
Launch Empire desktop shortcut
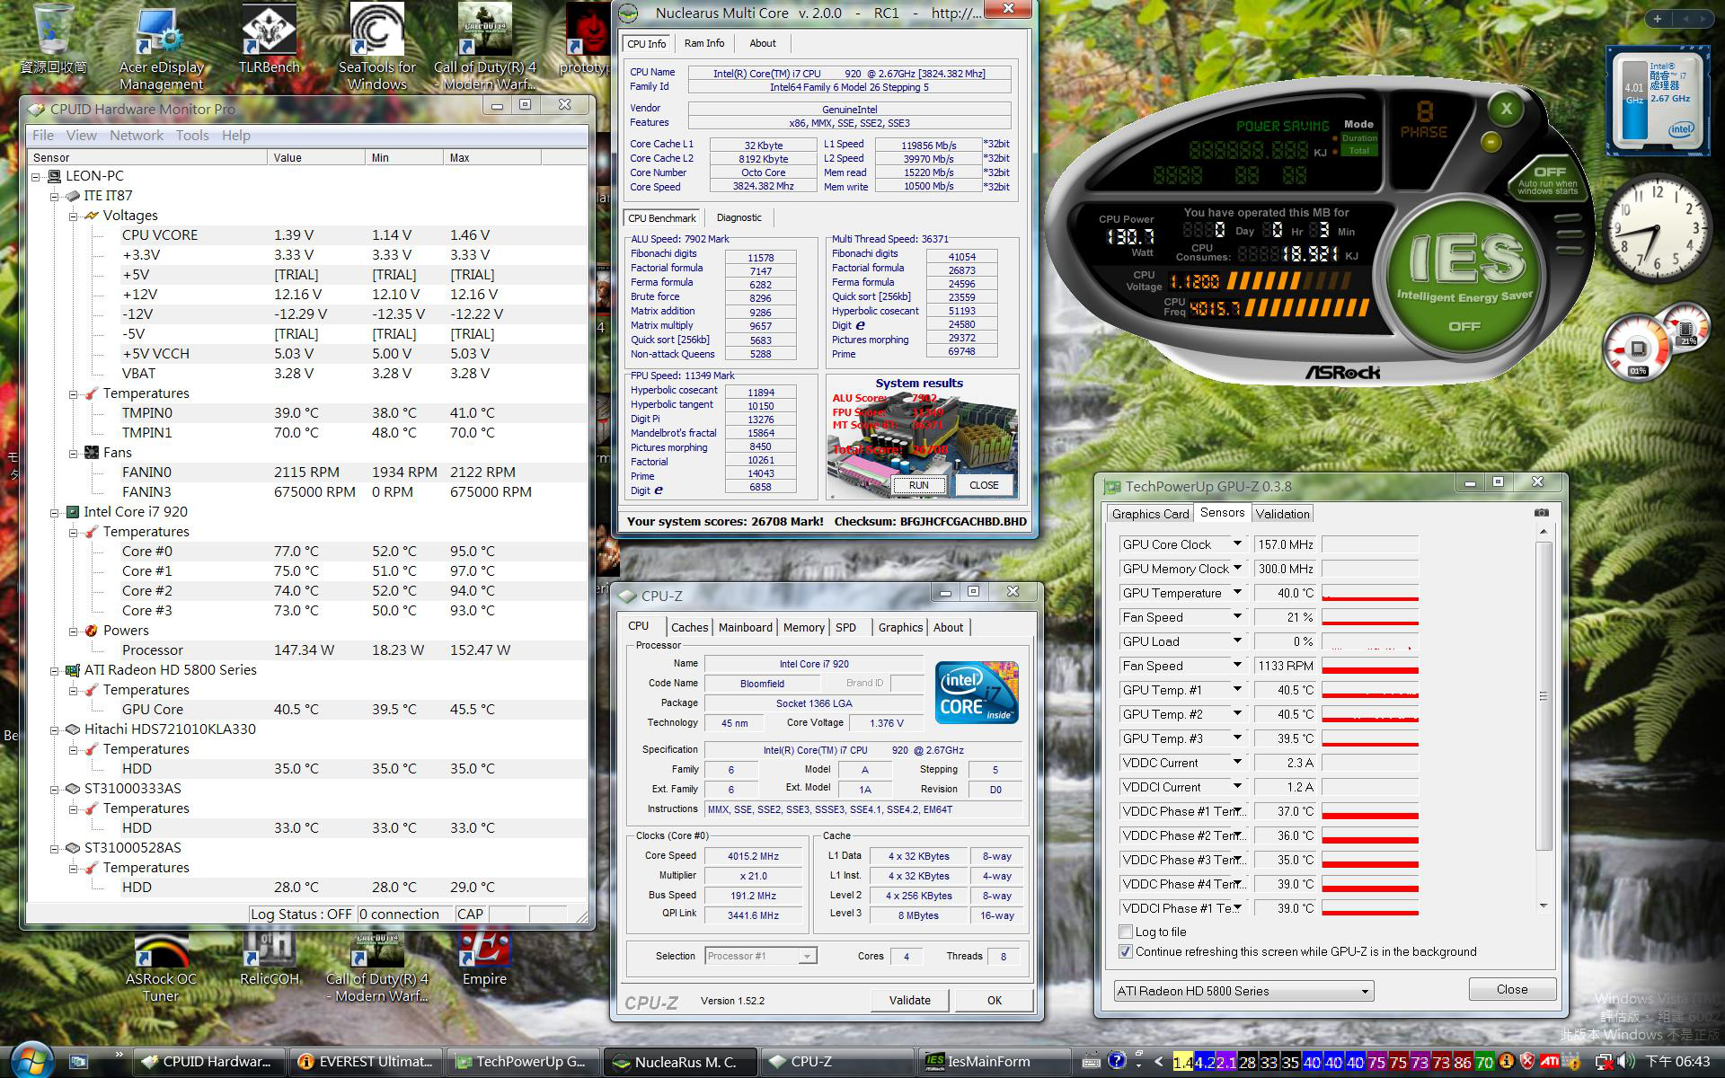(x=484, y=958)
